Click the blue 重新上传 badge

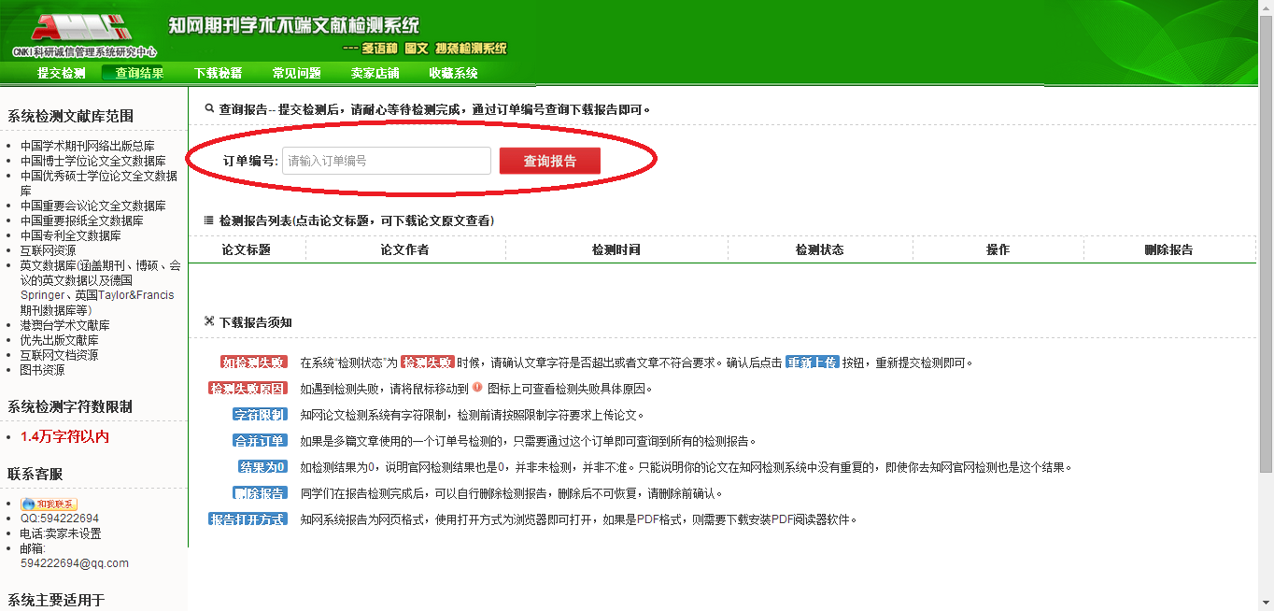coord(812,362)
